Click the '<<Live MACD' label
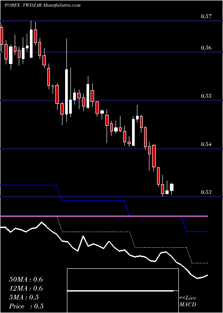223x313 pixels. [188, 301]
